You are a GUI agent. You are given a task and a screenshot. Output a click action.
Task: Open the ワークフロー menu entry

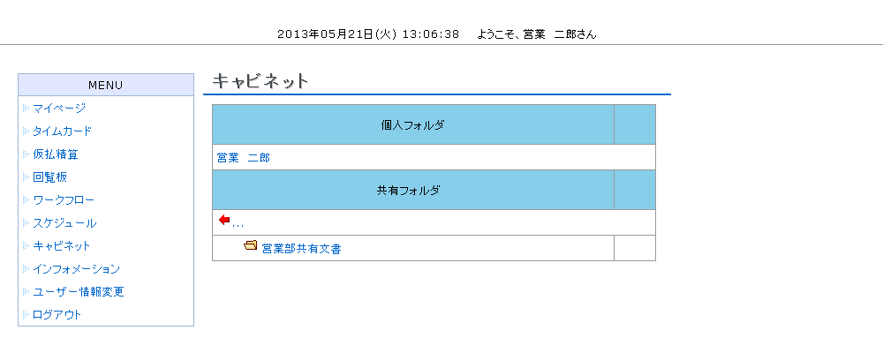coord(64,199)
